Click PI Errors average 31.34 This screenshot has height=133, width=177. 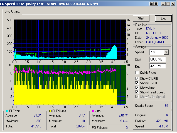[x=38, y=115]
